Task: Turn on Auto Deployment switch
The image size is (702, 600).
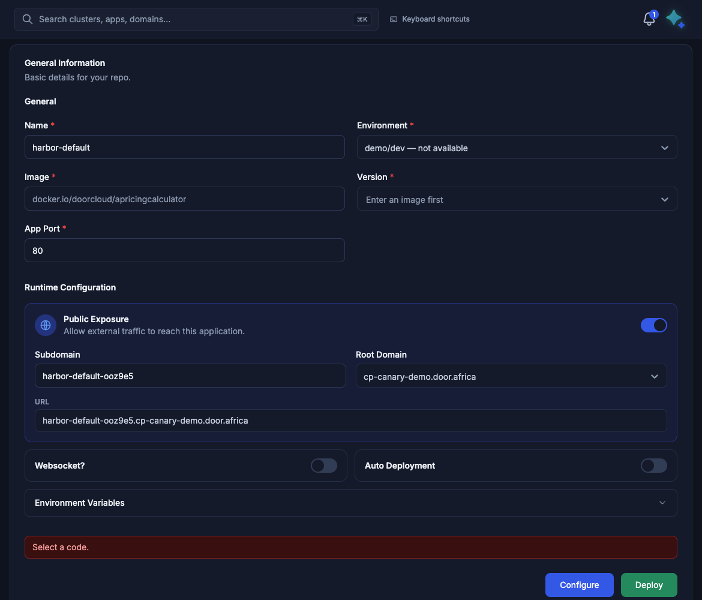Action: pos(653,466)
